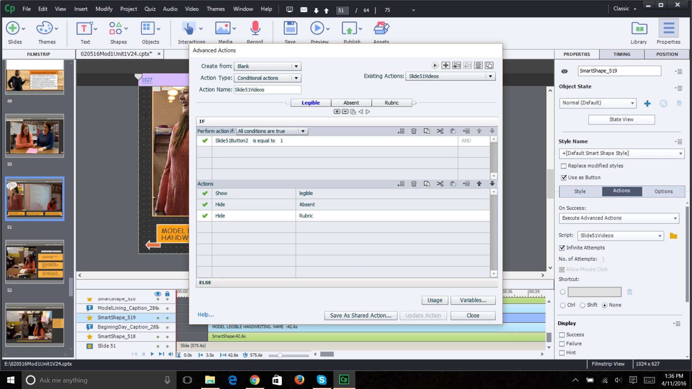Select the Ctrl shortcut radio button
The width and height of the screenshot is (692, 389).
coord(563,305)
